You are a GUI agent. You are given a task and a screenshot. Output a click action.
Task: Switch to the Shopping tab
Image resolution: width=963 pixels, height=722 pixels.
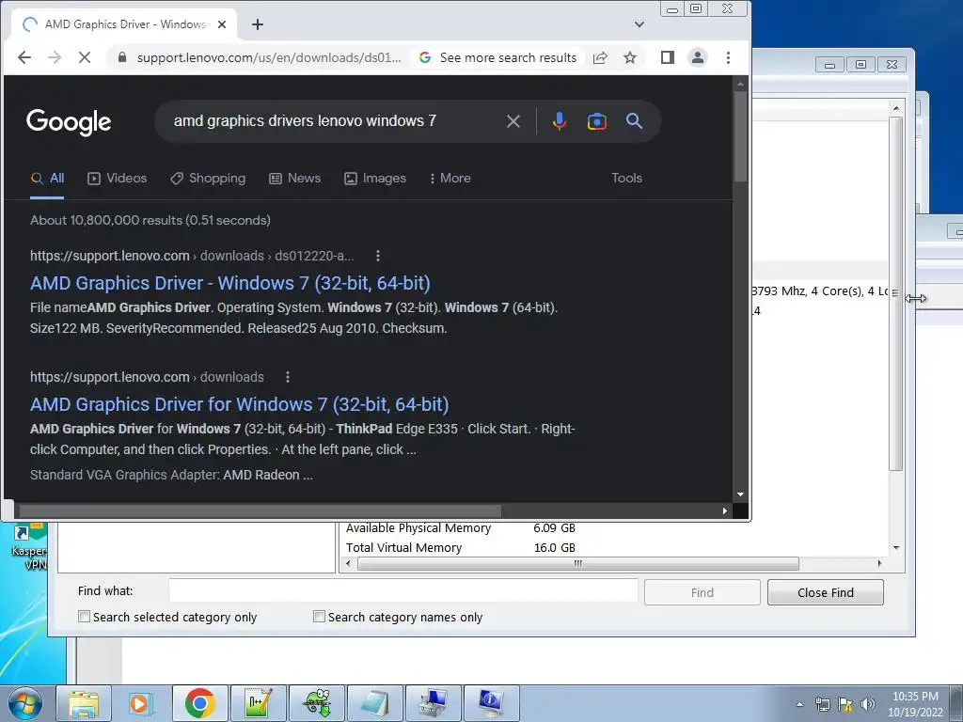208,178
